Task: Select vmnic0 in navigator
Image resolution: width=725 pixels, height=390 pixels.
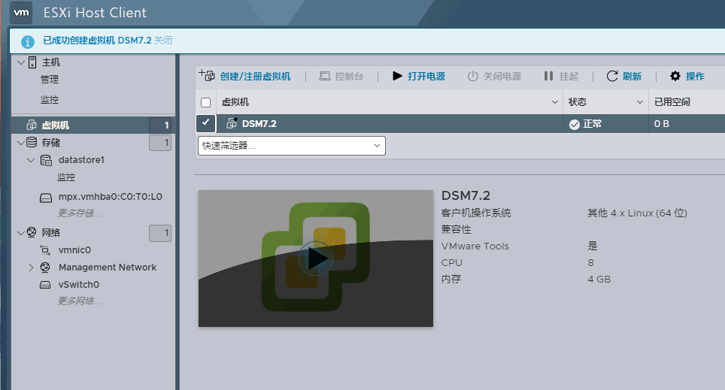Action: point(74,250)
